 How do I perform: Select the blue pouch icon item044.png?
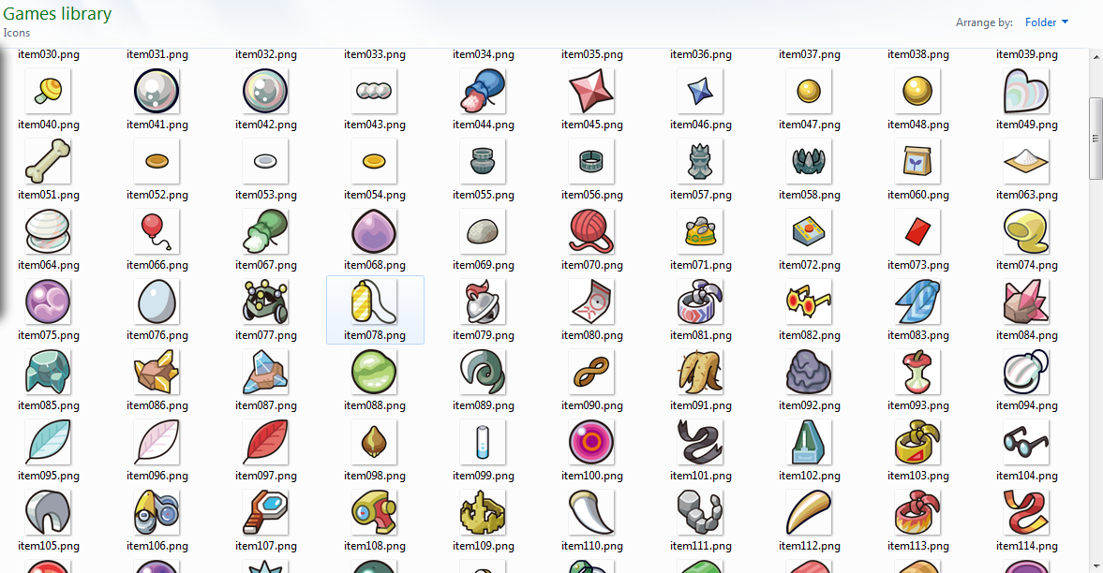484,91
